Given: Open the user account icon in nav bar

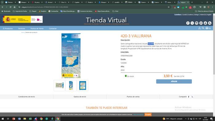Looking at the screenshot, I should click(199, 28).
